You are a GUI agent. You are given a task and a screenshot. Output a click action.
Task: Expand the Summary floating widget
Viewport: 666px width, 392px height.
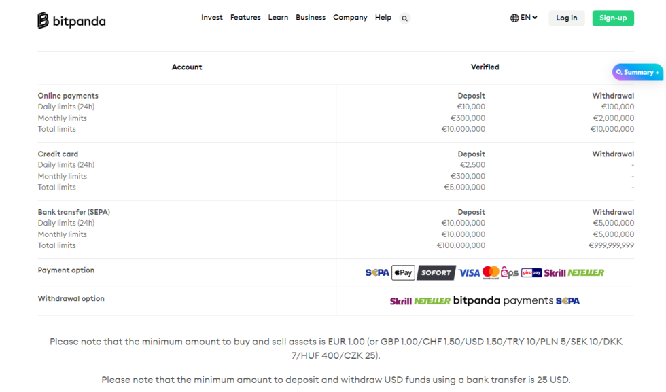coord(637,72)
